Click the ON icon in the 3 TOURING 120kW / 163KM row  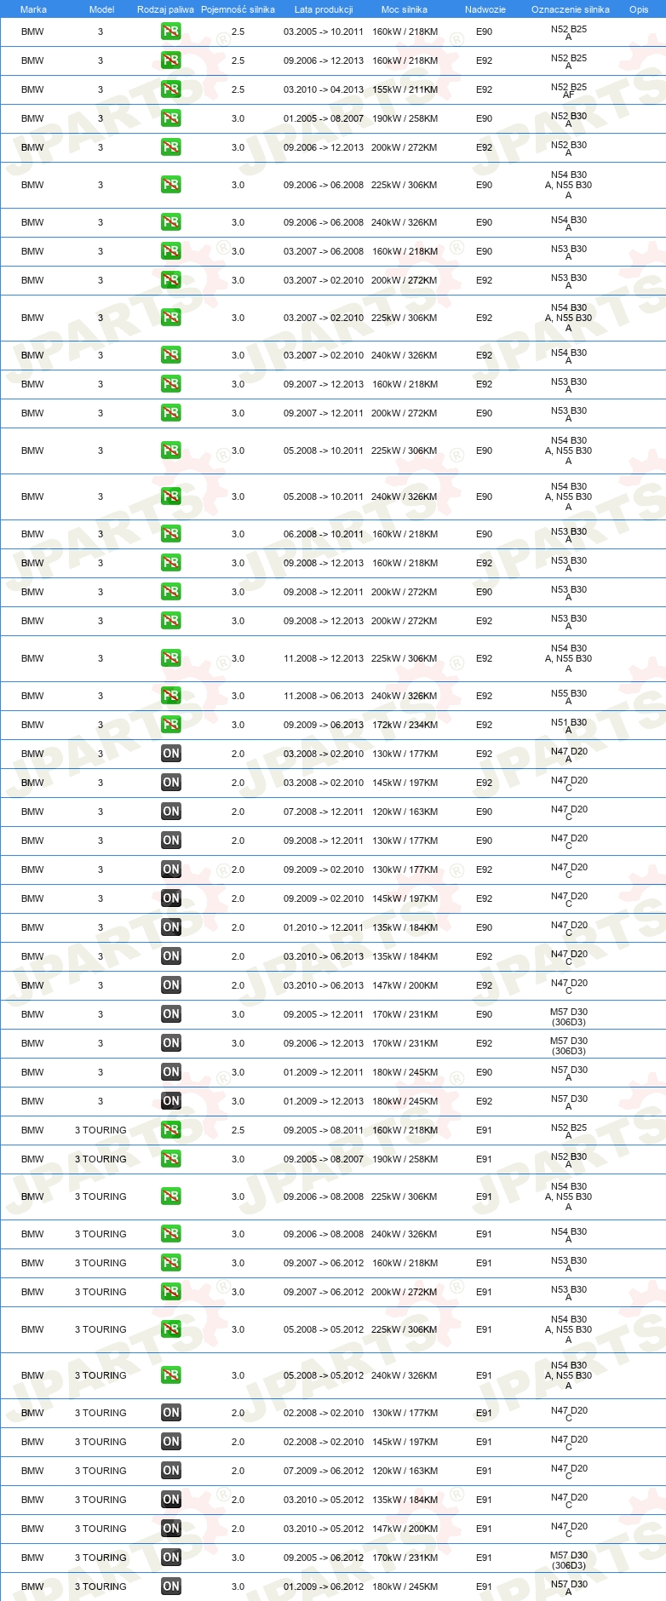point(171,1471)
